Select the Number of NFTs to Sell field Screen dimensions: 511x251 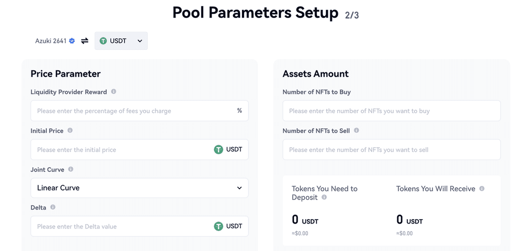point(391,150)
